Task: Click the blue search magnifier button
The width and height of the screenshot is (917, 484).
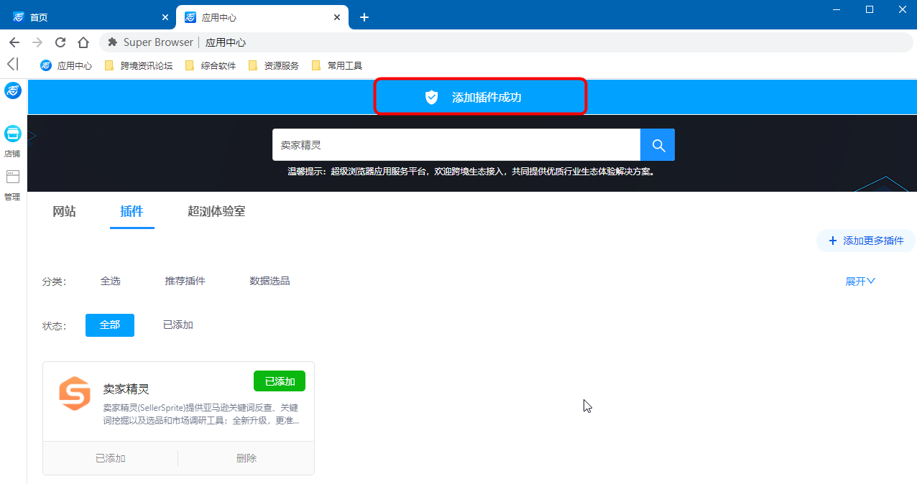Action: tap(657, 144)
